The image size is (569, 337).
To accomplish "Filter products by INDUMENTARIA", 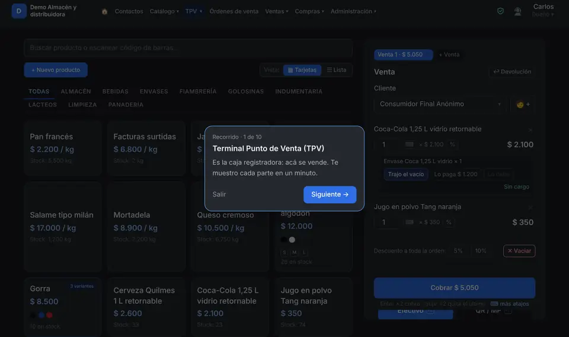I will tap(299, 92).
